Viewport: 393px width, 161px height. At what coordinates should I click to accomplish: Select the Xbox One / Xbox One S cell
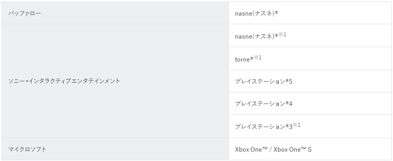click(x=310, y=149)
